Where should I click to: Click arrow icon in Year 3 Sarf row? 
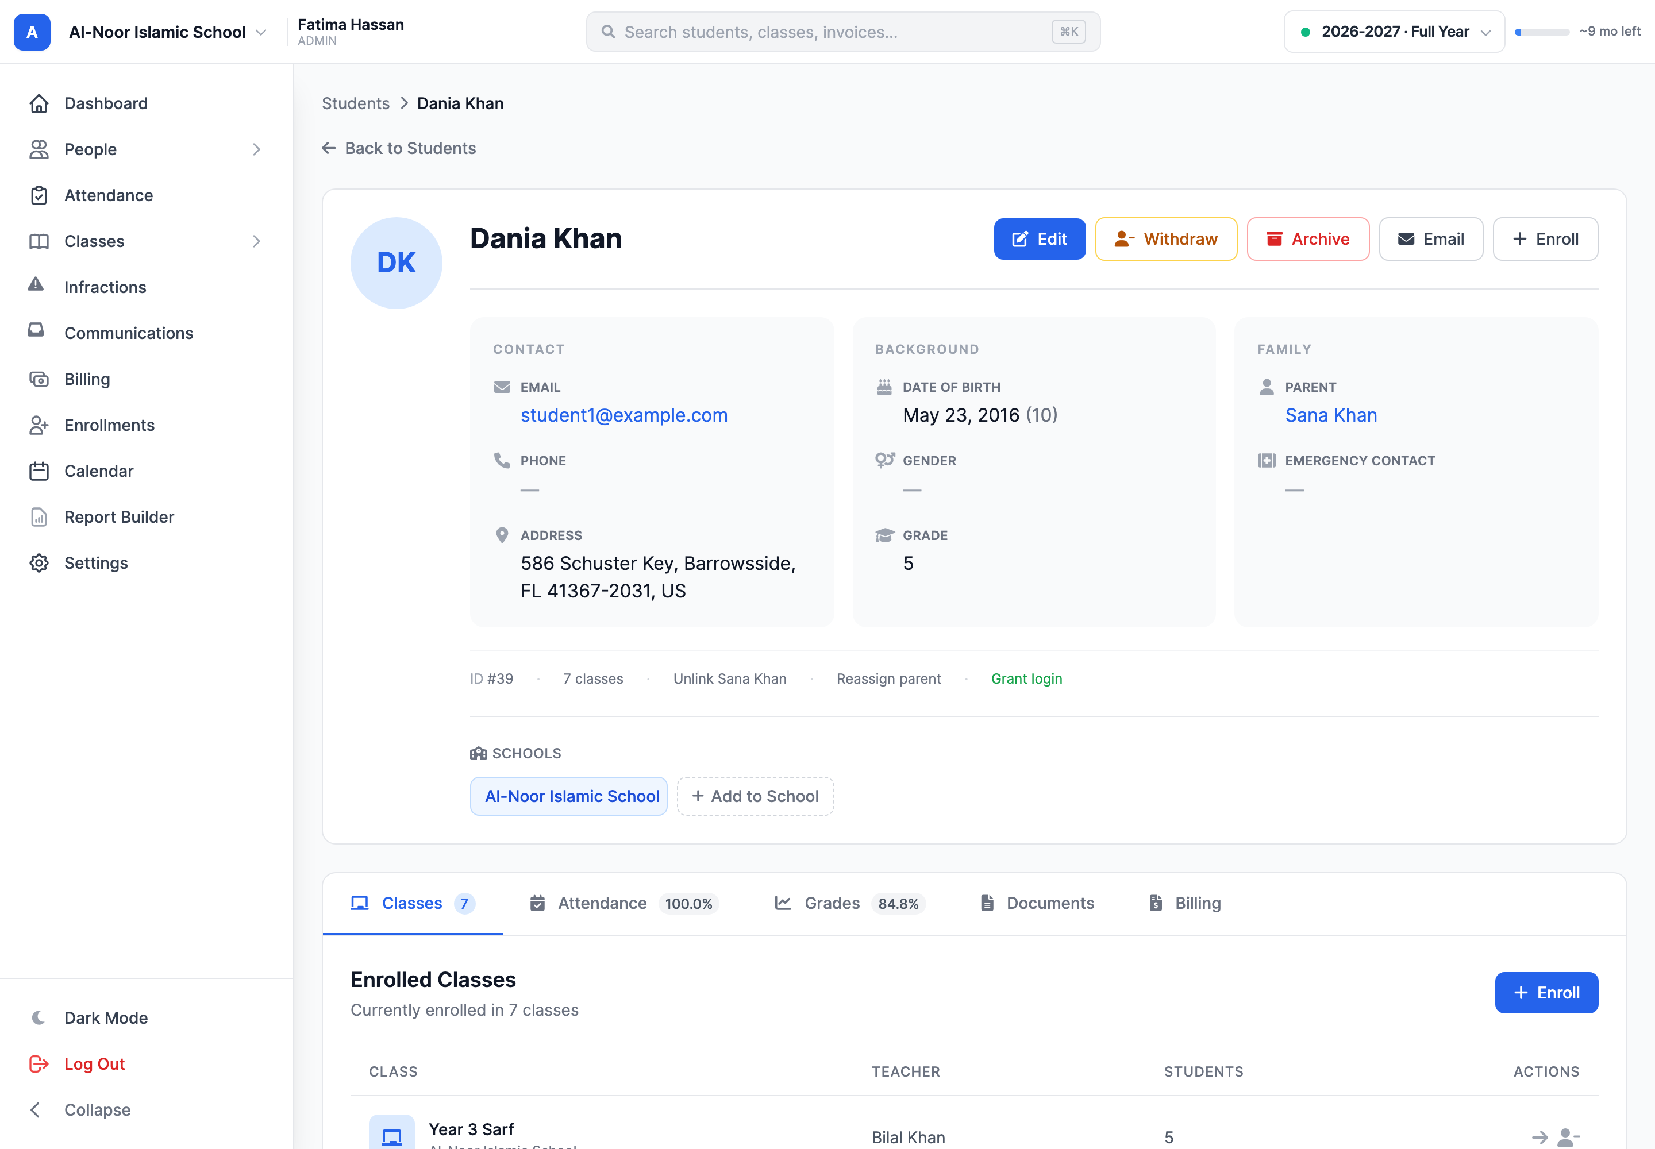click(1539, 1138)
